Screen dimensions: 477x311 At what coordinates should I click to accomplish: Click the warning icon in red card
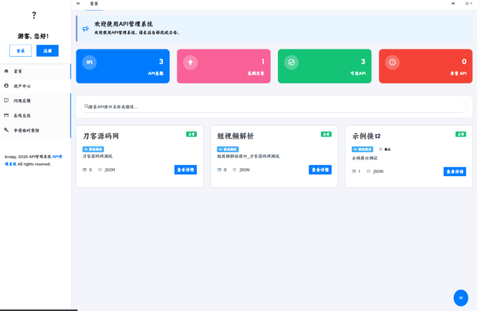[392, 62]
